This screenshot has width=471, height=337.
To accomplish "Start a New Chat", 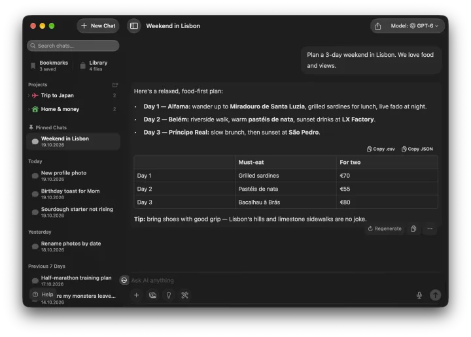I will click(x=98, y=25).
